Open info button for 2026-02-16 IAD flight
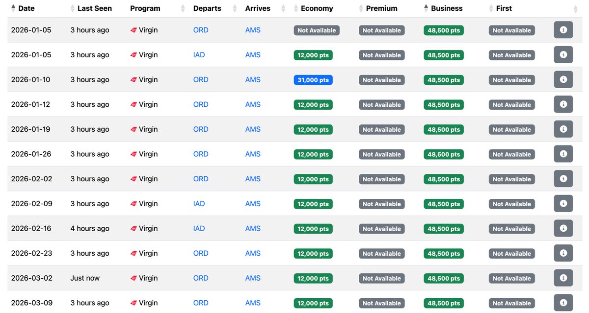This screenshot has height=313, width=589. pos(563,228)
